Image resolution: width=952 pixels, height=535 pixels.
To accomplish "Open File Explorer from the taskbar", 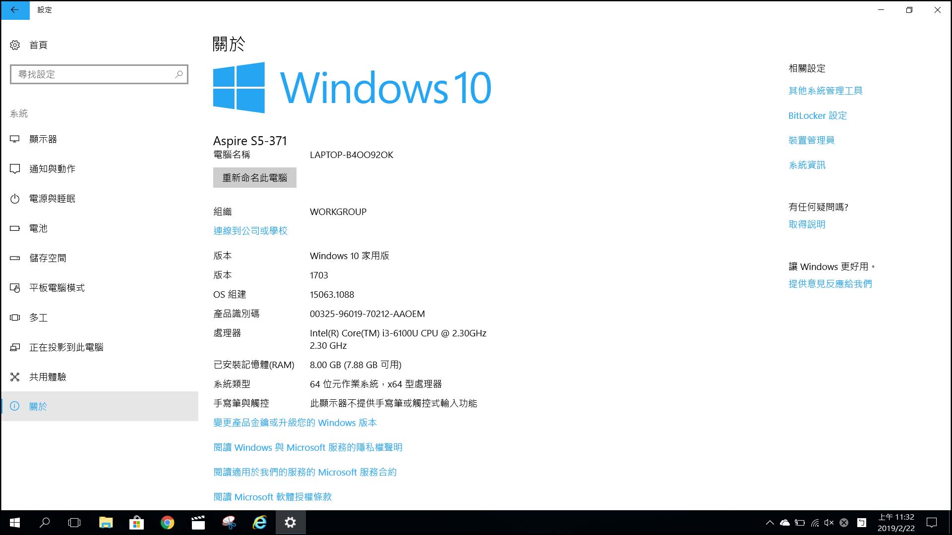I will click(106, 523).
